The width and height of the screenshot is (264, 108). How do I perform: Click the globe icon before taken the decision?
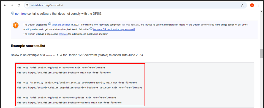[x=50, y=24]
